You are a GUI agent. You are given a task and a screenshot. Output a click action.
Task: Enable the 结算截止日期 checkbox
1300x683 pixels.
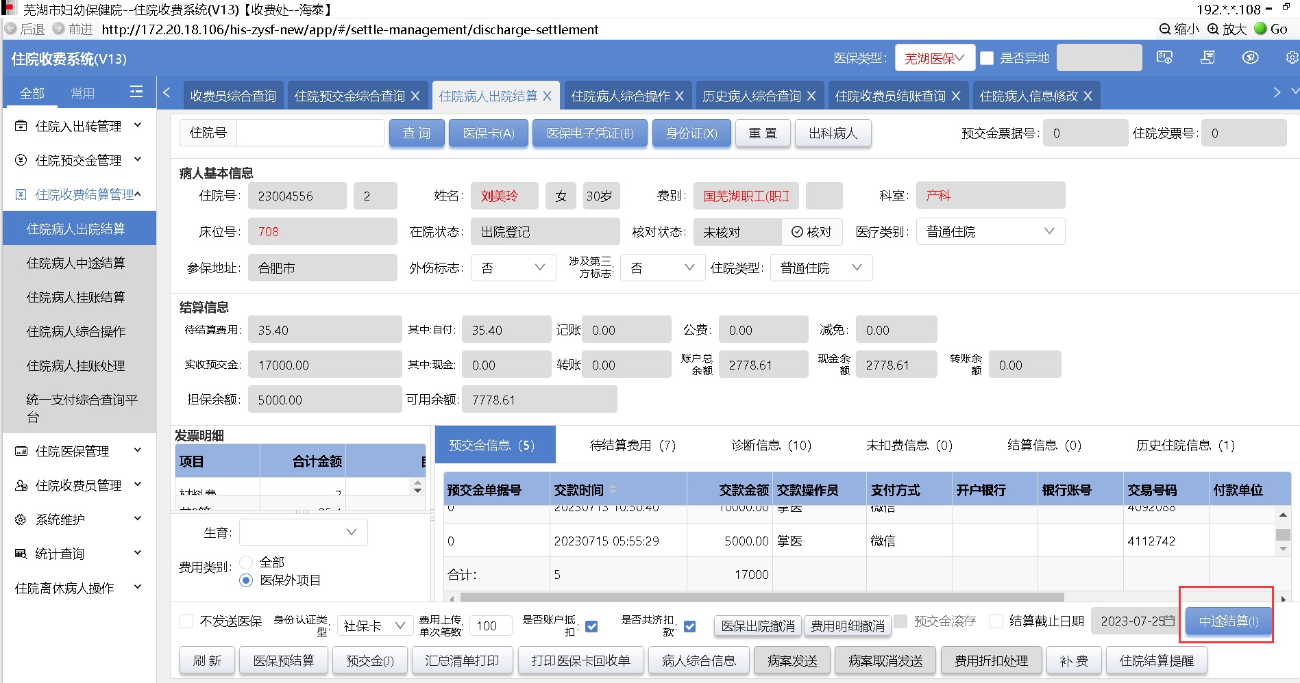(996, 621)
